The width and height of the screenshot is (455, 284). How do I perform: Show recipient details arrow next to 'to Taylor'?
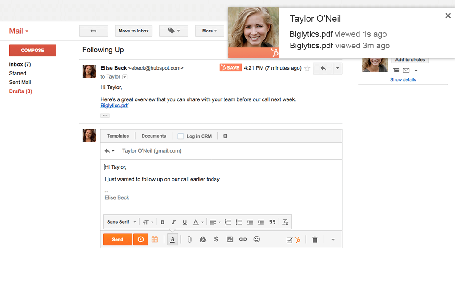pyautogui.click(x=124, y=77)
